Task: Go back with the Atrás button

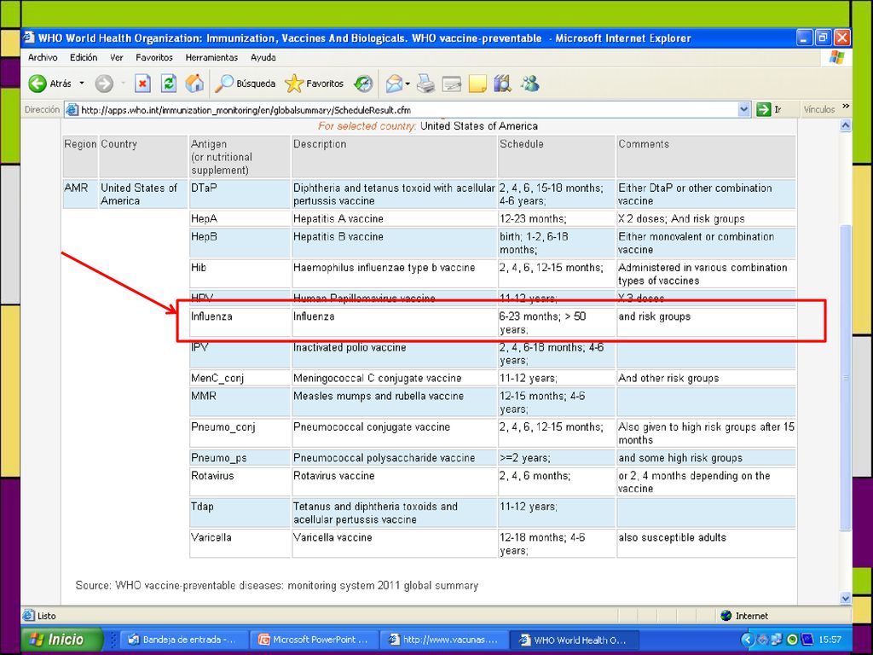Action: tap(50, 84)
